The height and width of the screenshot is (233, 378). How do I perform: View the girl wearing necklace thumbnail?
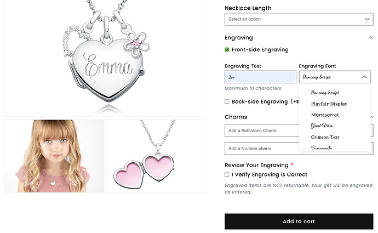tap(54, 156)
